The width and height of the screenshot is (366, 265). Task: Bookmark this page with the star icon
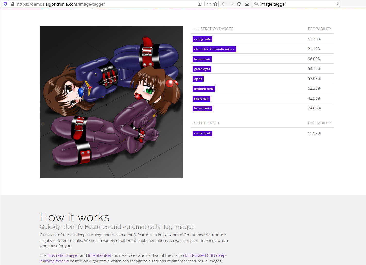click(215, 4)
